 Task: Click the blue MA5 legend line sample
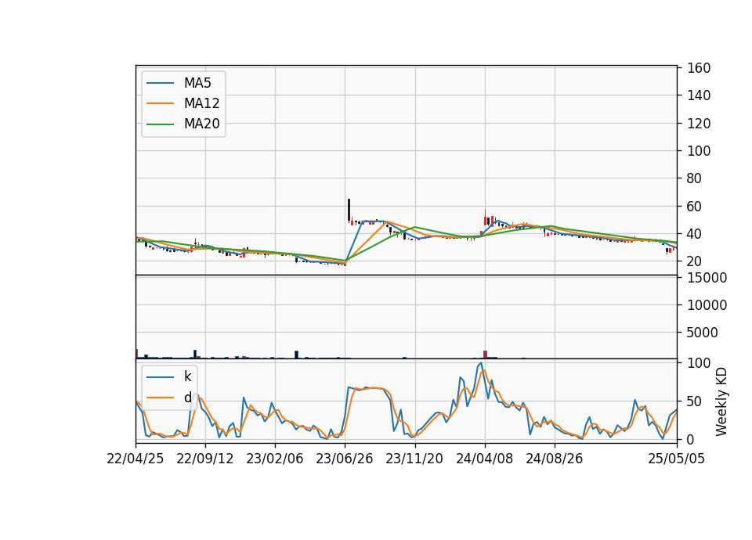(160, 84)
